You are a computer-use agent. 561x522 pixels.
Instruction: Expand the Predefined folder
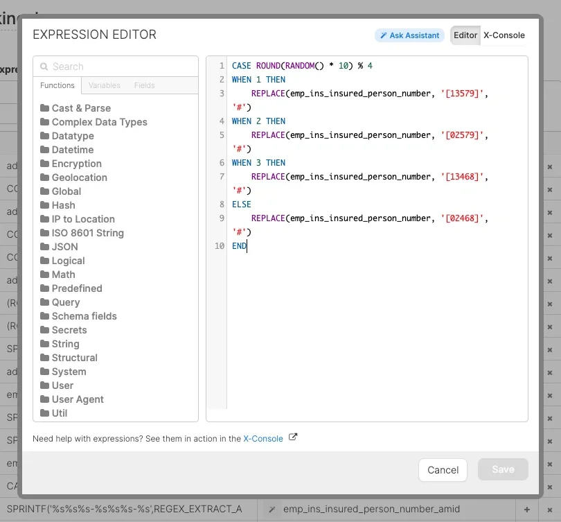point(71,288)
